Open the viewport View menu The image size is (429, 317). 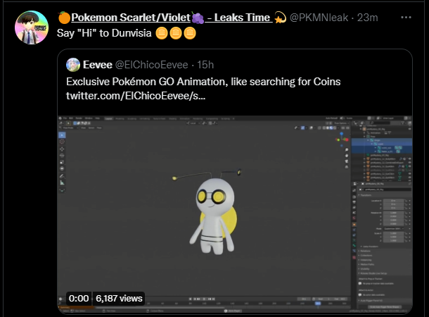(84, 128)
